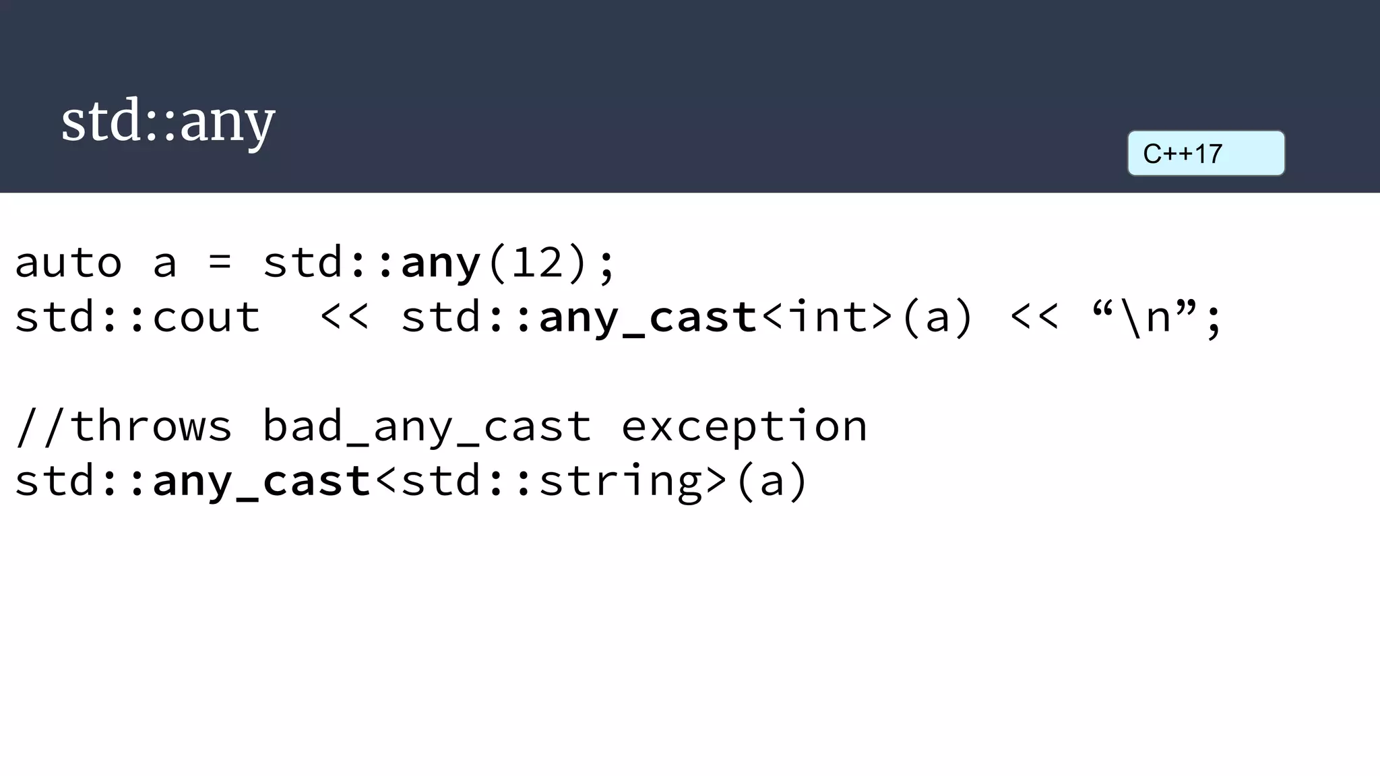Click the std::cout text
This screenshot has height=776, width=1380.
[137, 317]
